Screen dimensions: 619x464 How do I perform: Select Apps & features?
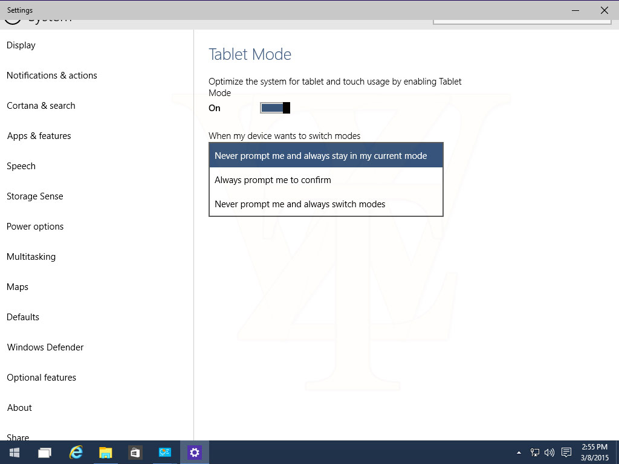tap(39, 136)
